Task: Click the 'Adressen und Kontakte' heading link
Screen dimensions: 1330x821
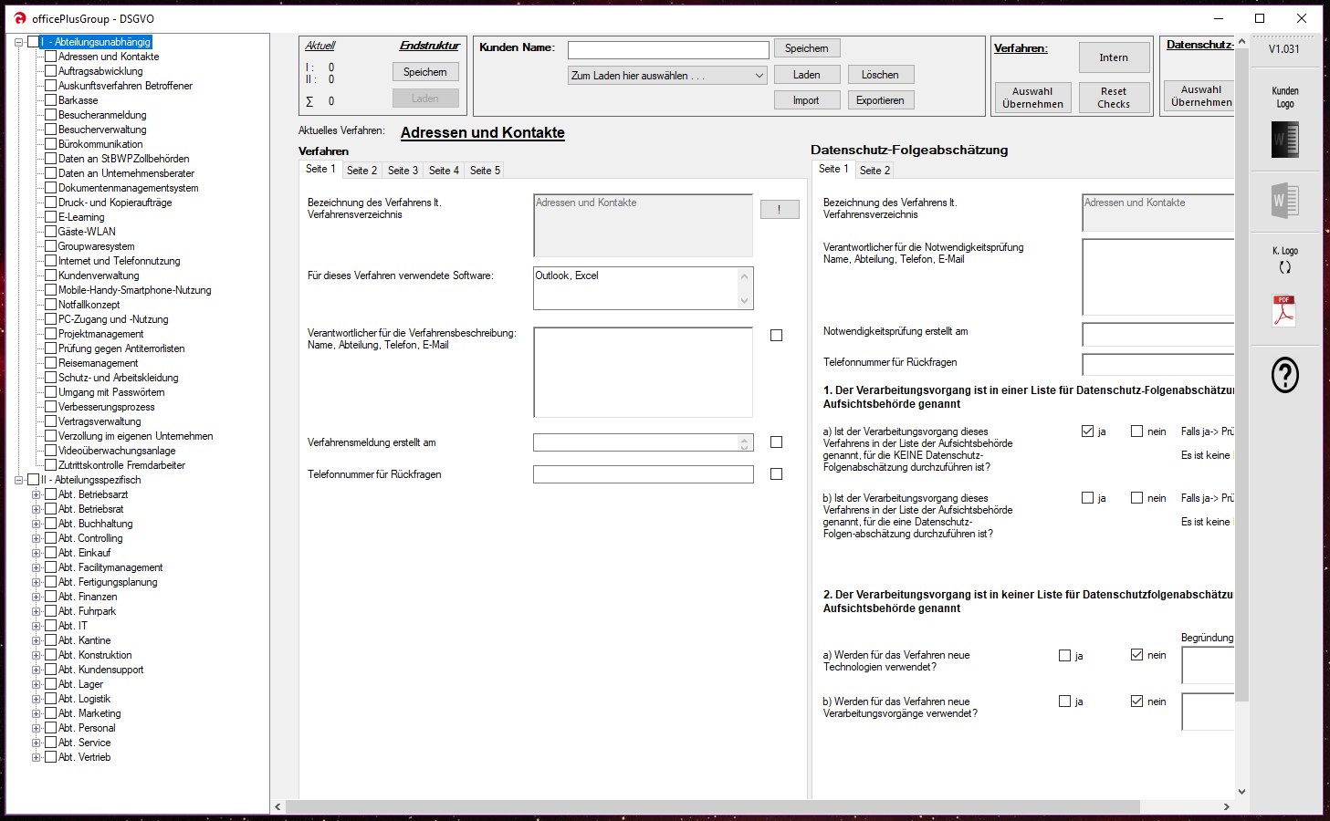Action: coord(483,132)
